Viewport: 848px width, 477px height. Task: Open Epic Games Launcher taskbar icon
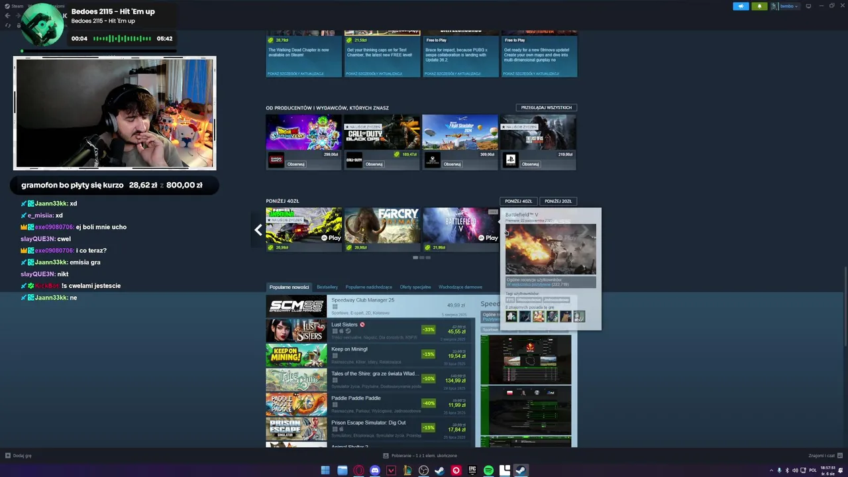pyautogui.click(x=472, y=470)
